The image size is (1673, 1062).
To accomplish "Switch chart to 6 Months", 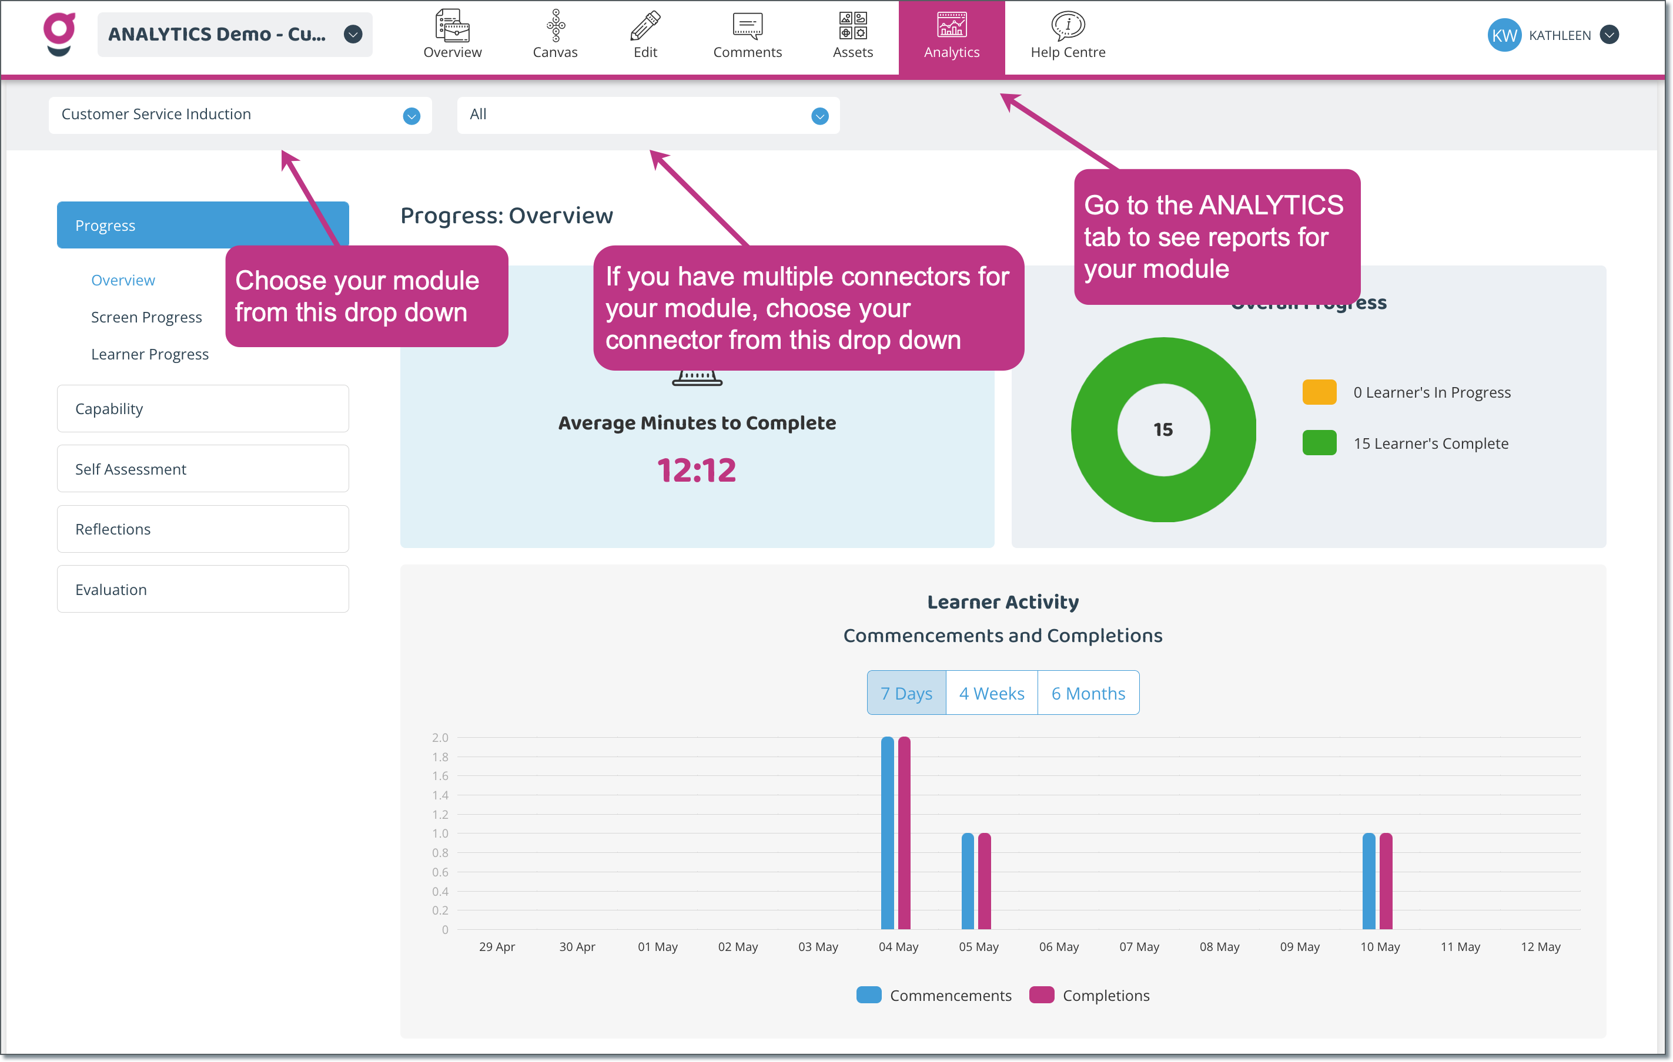I will pyautogui.click(x=1088, y=693).
